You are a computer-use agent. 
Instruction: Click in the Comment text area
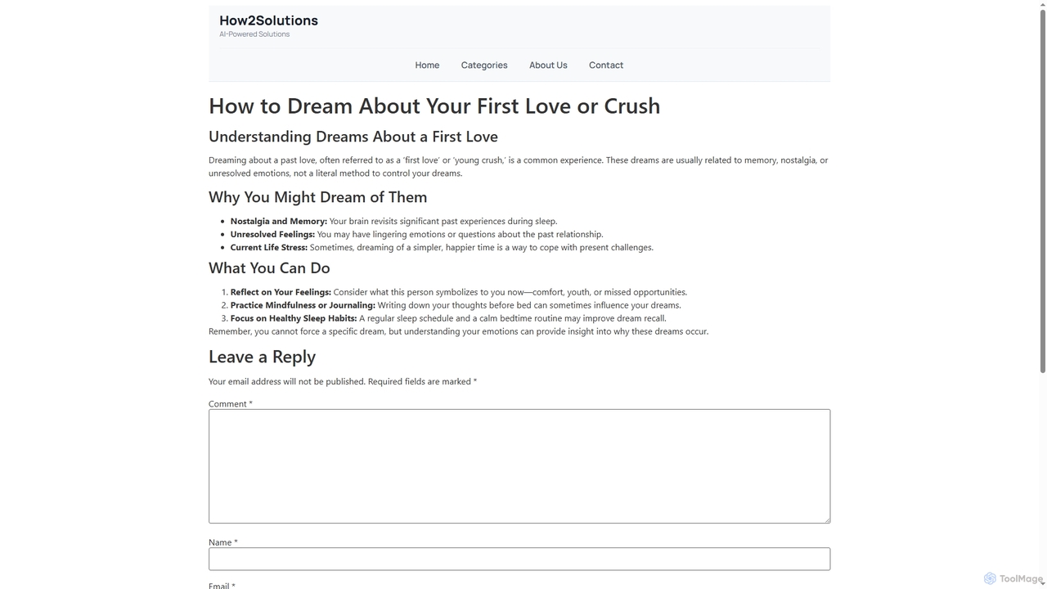pyautogui.click(x=519, y=466)
